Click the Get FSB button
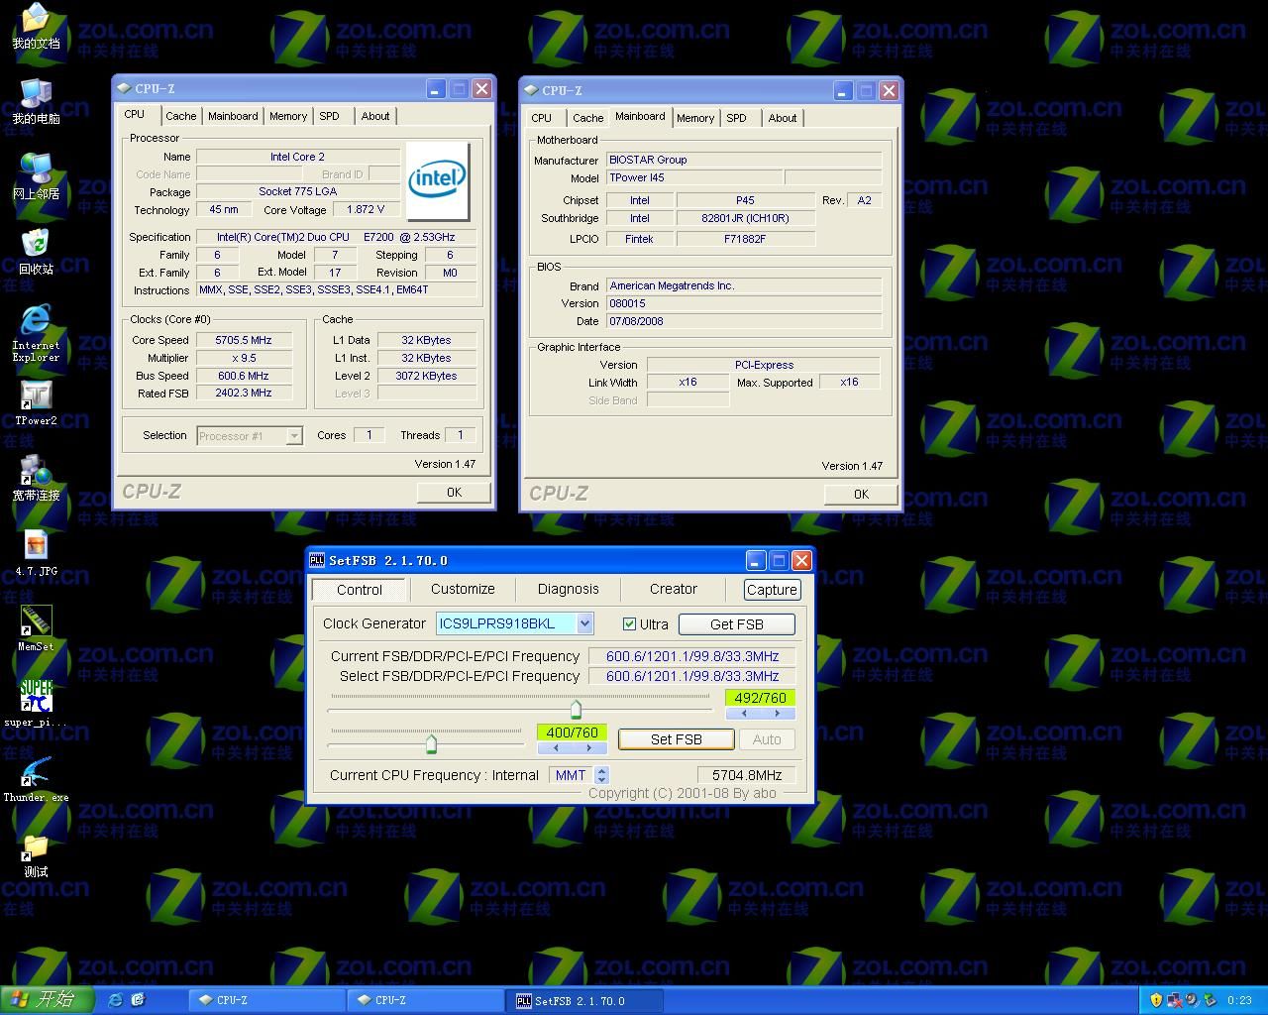 pos(736,624)
